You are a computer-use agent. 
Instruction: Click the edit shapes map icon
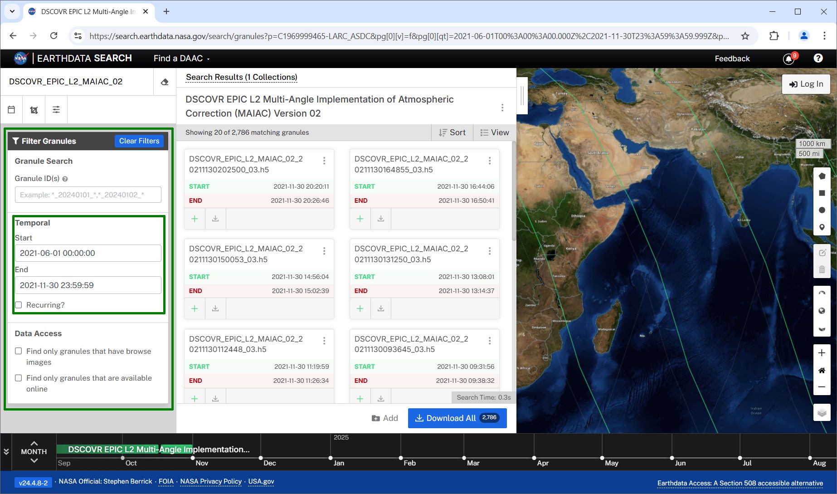coord(822,253)
